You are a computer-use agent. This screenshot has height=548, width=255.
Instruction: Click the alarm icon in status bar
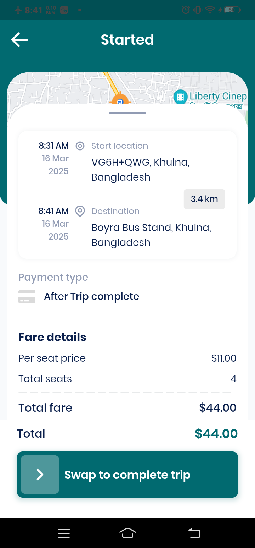[x=186, y=10]
